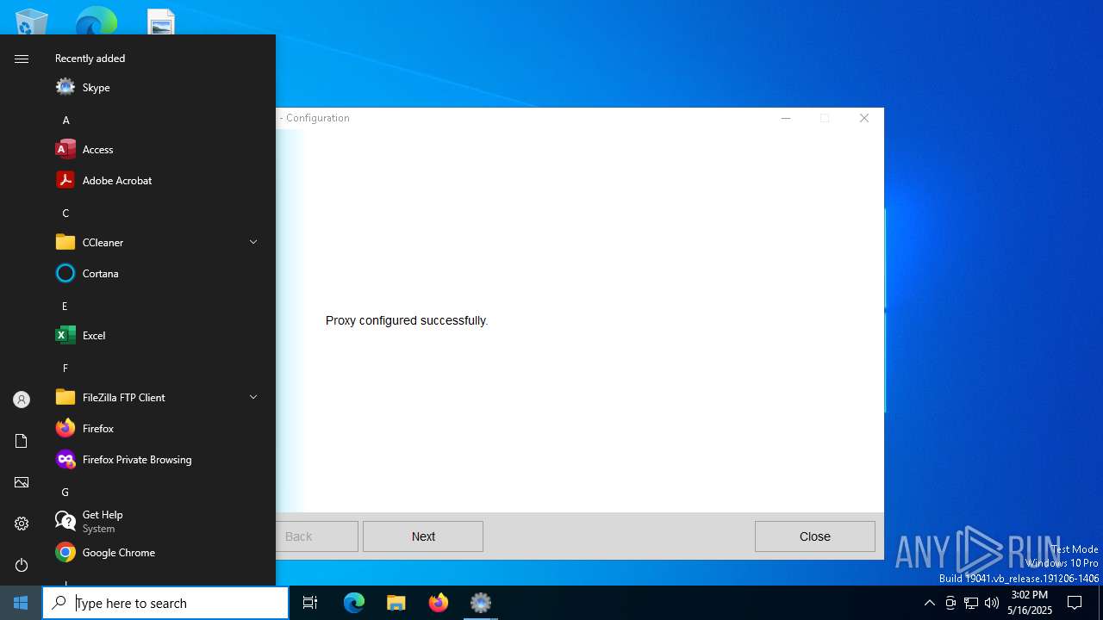This screenshot has width=1103, height=620.
Task: Minimize the Configuration window
Action: point(785,118)
